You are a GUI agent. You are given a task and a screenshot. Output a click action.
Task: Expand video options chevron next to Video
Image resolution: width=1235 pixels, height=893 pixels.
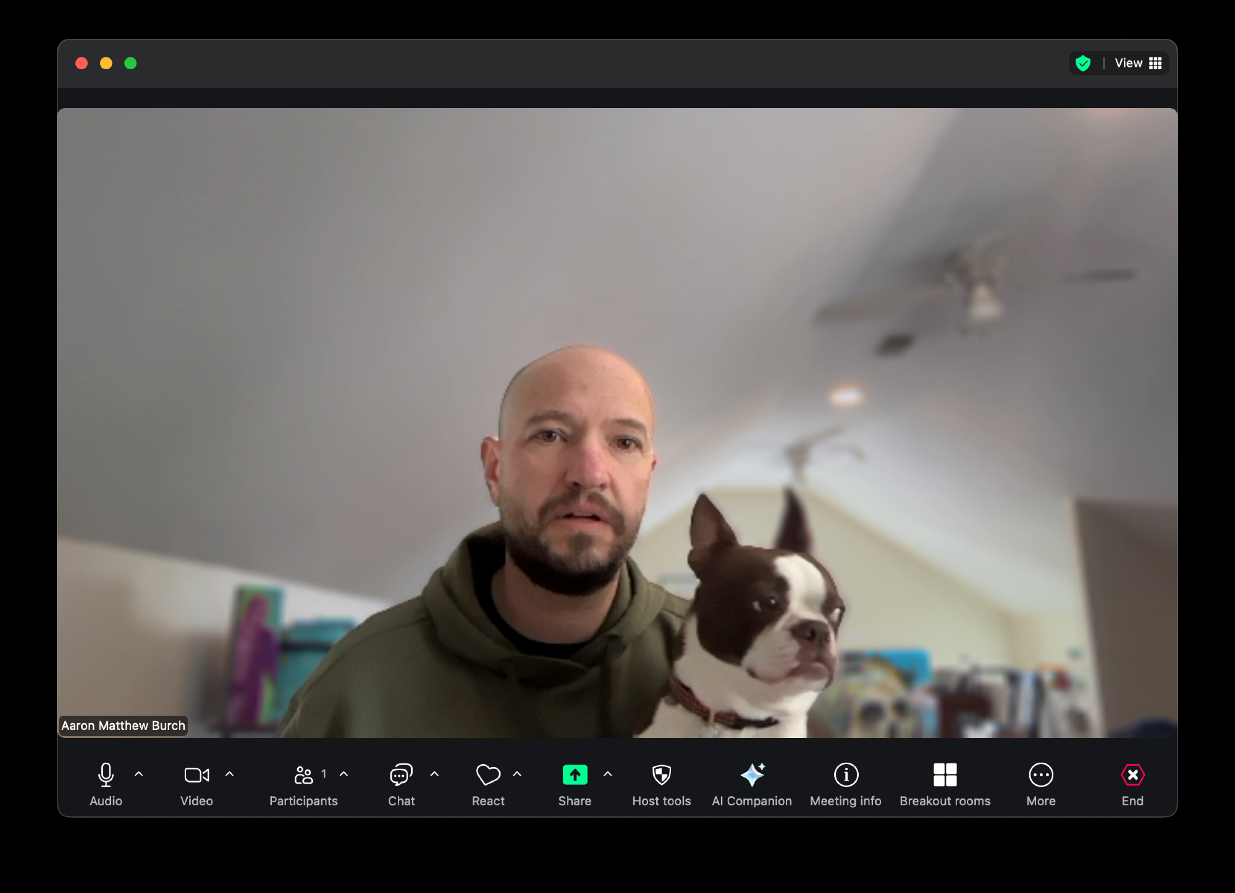pyautogui.click(x=230, y=774)
